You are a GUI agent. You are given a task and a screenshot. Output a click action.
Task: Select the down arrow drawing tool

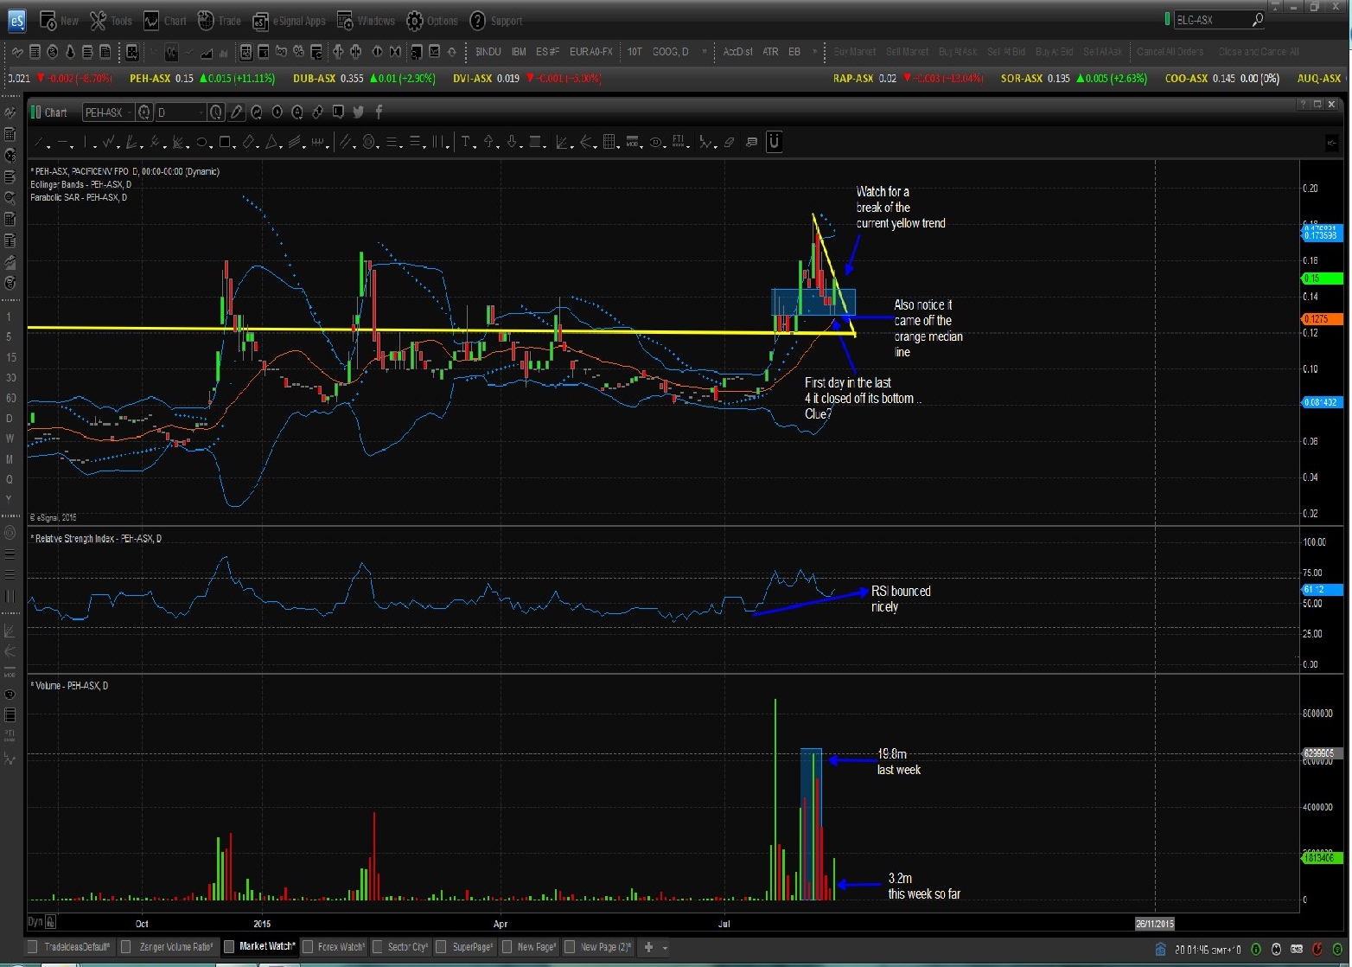point(512,142)
